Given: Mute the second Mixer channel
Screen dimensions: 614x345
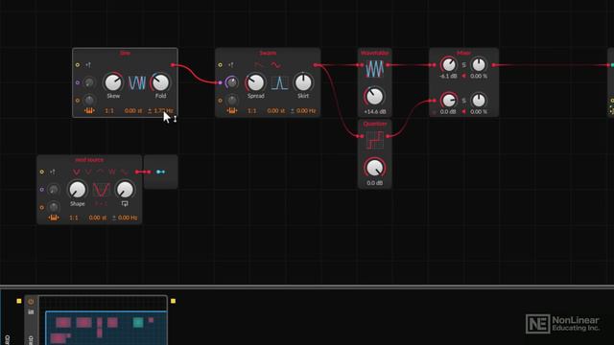Looking at the screenshot, I should pos(464,111).
